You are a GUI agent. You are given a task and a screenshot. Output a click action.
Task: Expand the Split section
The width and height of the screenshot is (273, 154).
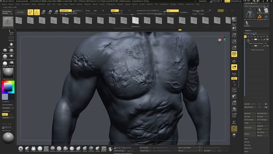tap(246, 139)
